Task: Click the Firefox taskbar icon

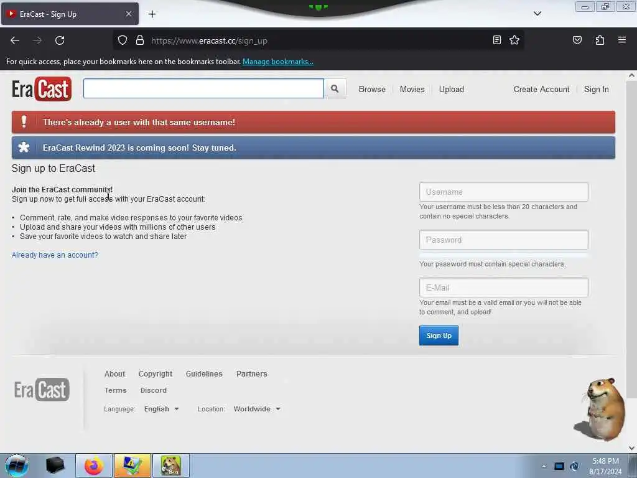Action: tap(94, 466)
